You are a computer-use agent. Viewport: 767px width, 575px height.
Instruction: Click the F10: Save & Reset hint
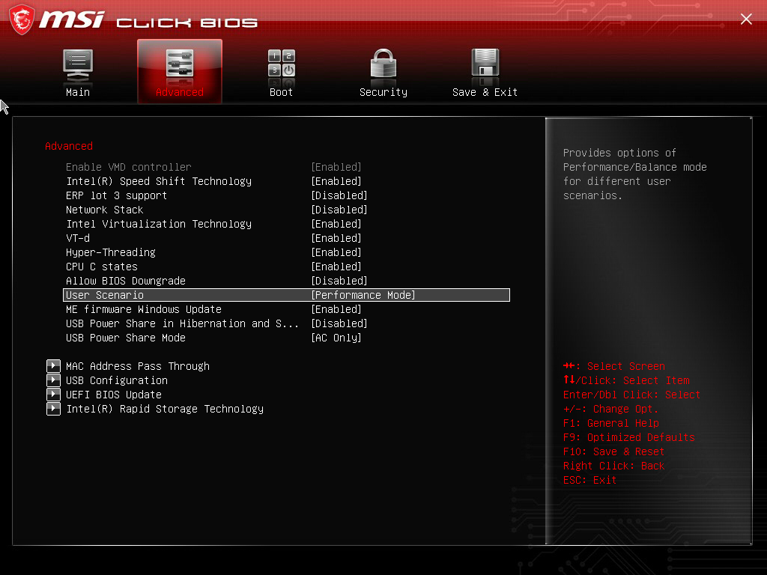(613, 451)
